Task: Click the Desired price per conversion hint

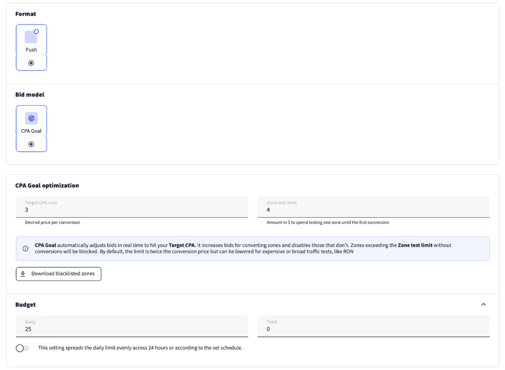Action: [x=52, y=222]
